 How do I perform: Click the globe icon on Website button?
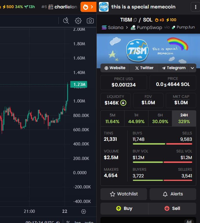(106, 68)
